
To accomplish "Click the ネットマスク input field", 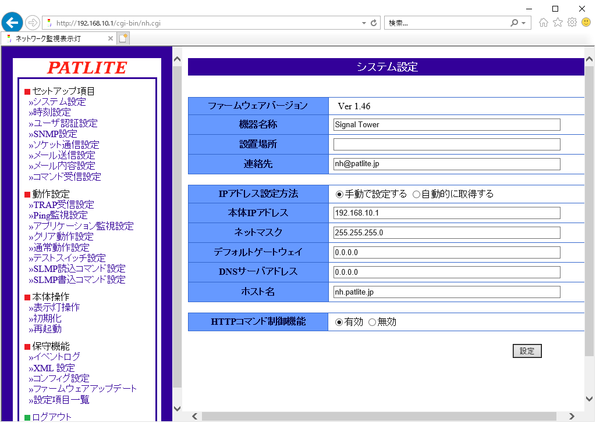I will [x=446, y=233].
